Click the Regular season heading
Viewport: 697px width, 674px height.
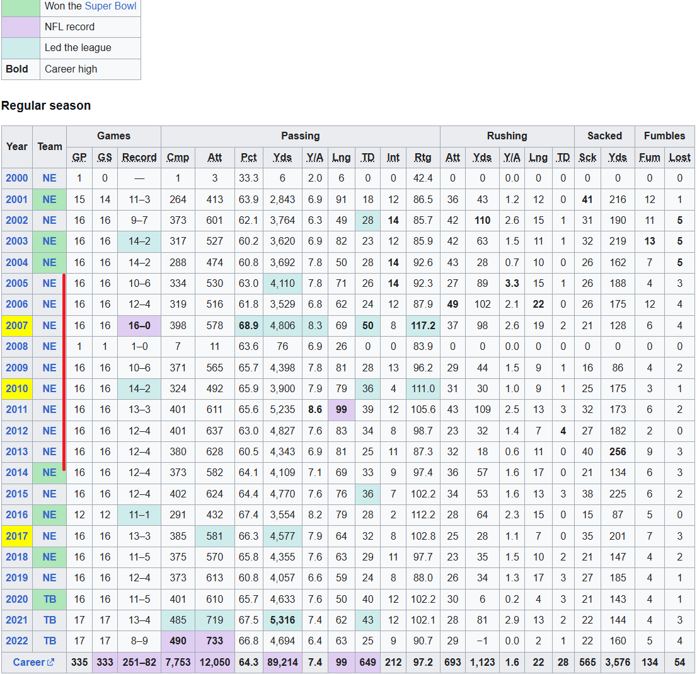(46, 106)
